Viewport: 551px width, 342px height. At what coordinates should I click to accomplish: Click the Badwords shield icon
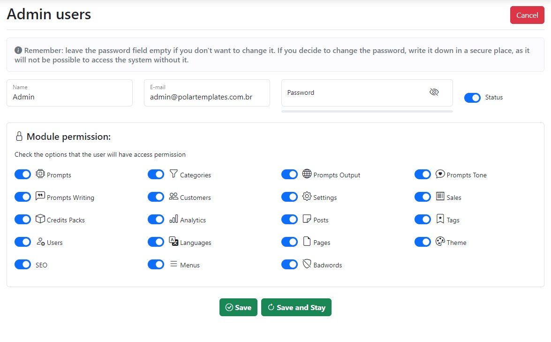[307, 264]
